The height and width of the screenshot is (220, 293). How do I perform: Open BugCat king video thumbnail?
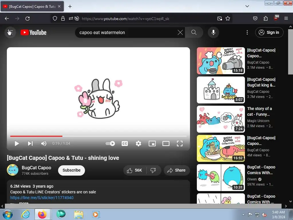tap(221, 90)
